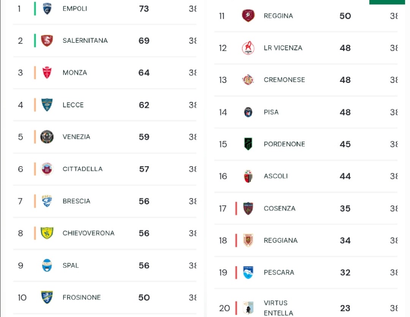Open the Frosinone team page
The width and height of the screenshot is (410, 317).
pyautogui.click(x=82, y=297)
